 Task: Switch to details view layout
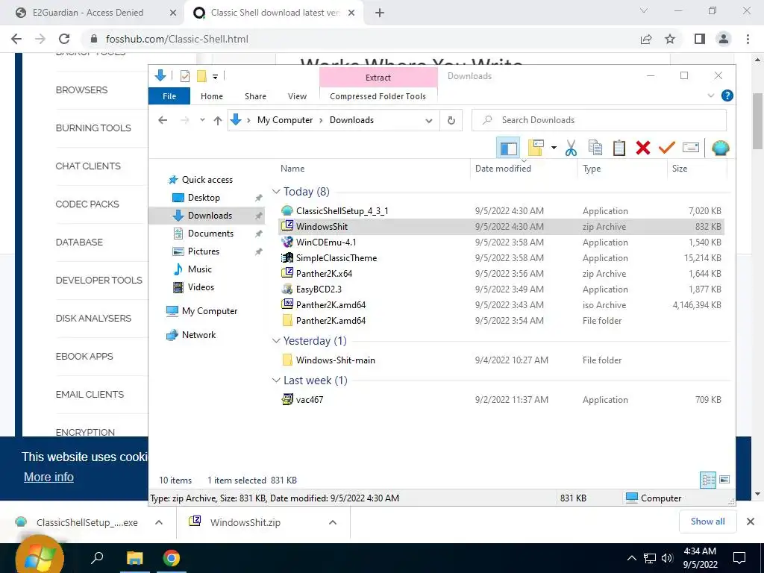click(x=708, y=480)
